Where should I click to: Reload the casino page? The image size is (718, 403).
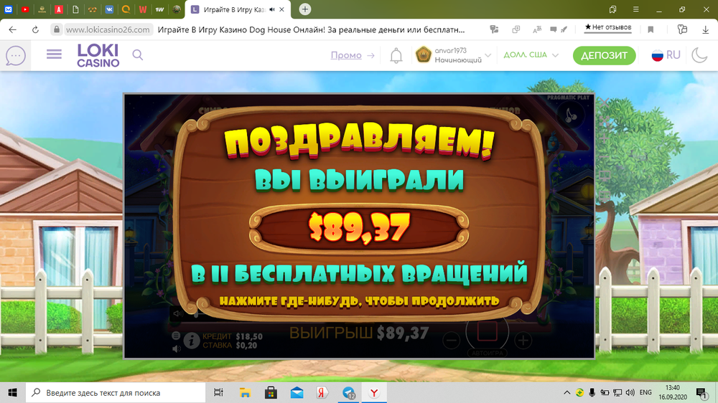tap(35, 29)
